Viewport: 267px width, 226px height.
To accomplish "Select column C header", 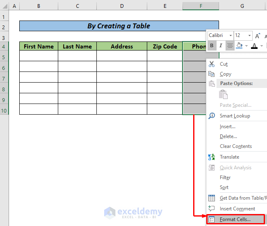I will [78, 6].
